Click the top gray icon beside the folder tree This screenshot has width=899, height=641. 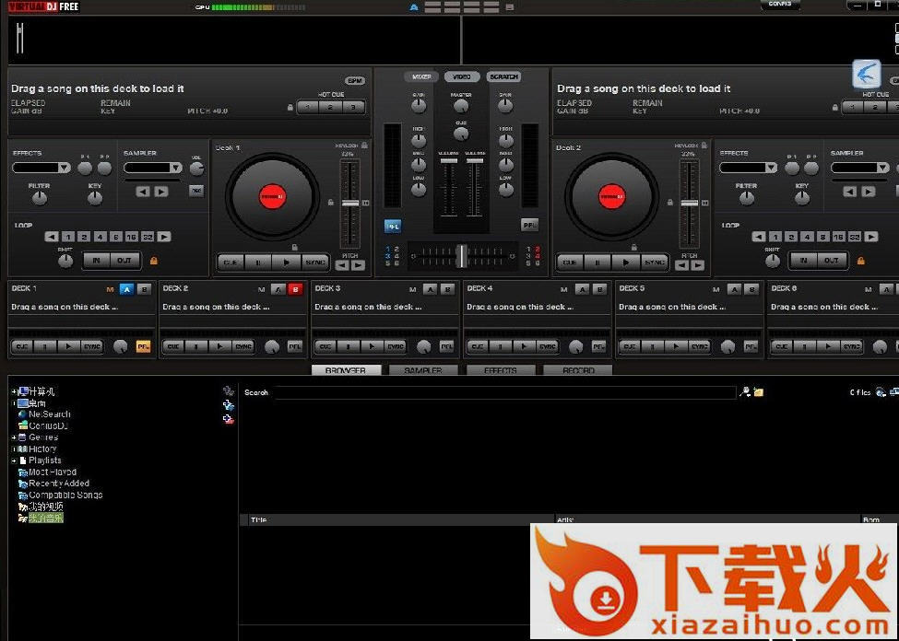coord(228,391)
